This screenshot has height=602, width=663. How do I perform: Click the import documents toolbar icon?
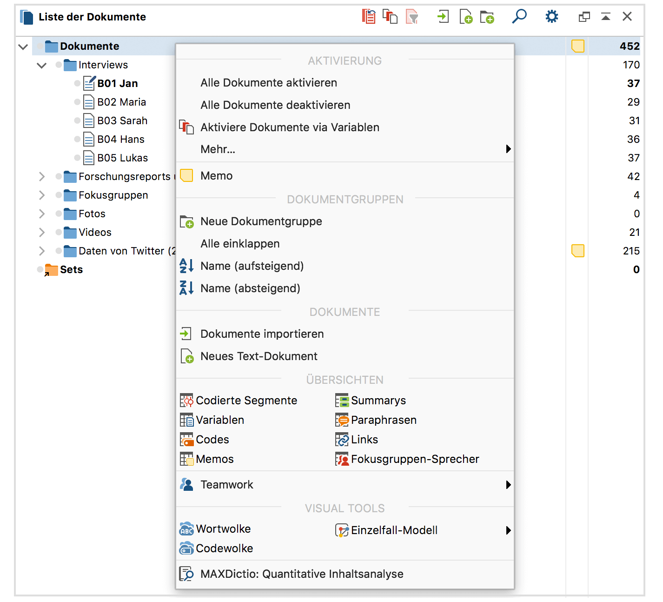(443, 17)
